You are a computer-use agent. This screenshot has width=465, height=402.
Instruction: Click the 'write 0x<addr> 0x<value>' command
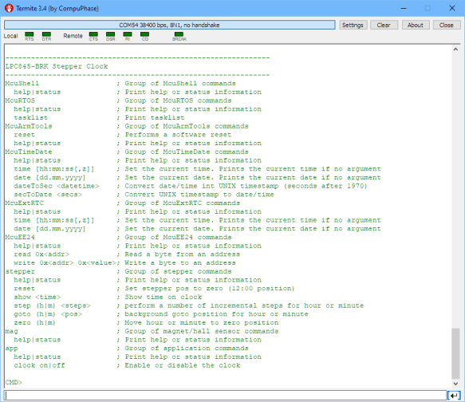[x=65, y=263]
